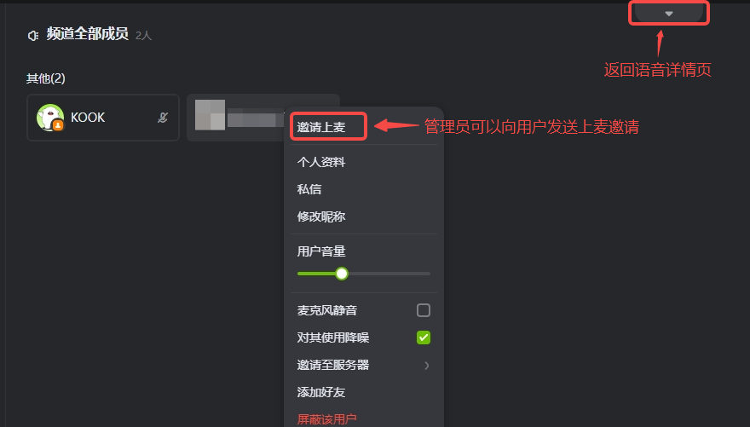Select the KOOK member card
The image size is (750, 427).
(x=103, y=118)
